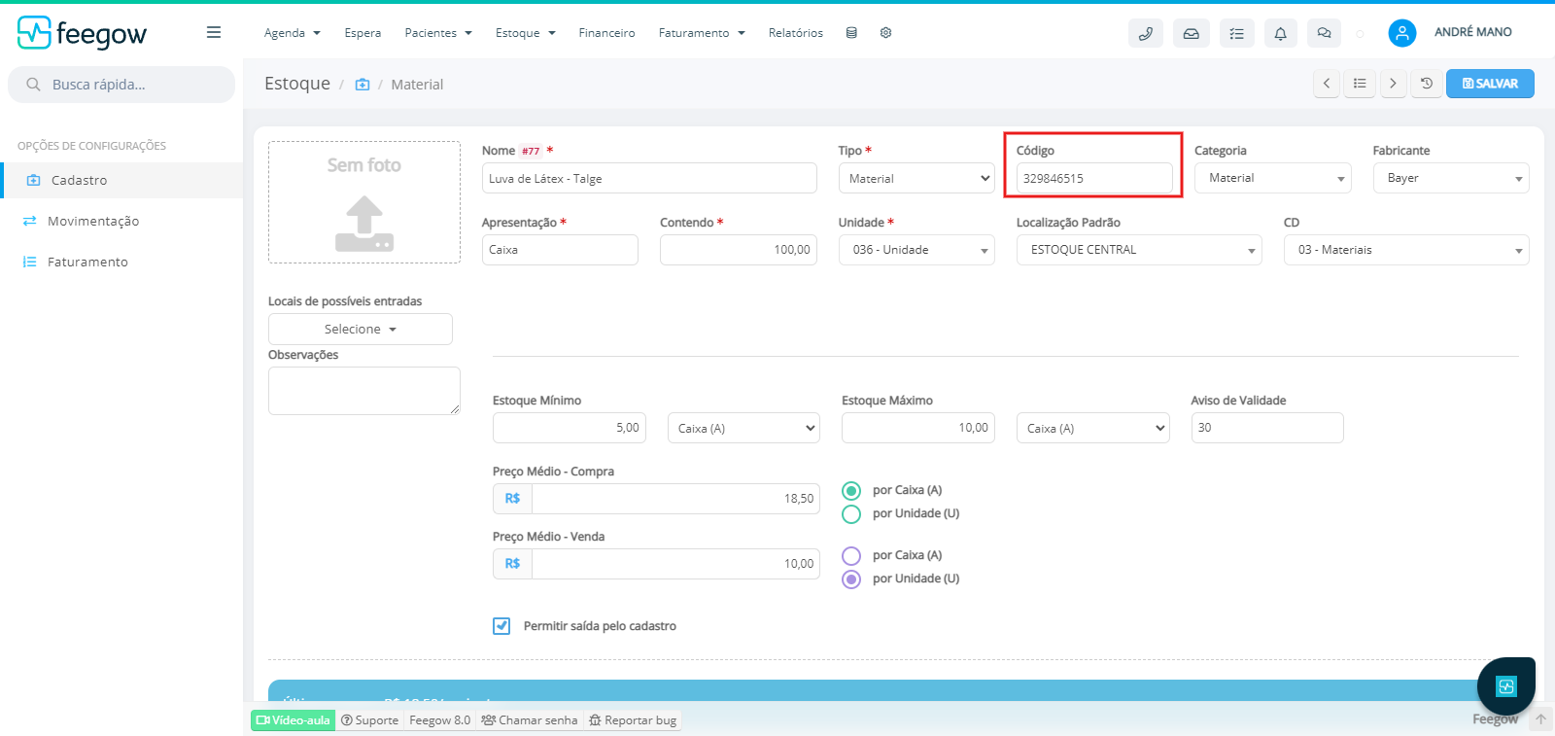Screen dimensions: 1555x736
Task: Select por Unidade (U) for Venda
Action: (851, 579)
